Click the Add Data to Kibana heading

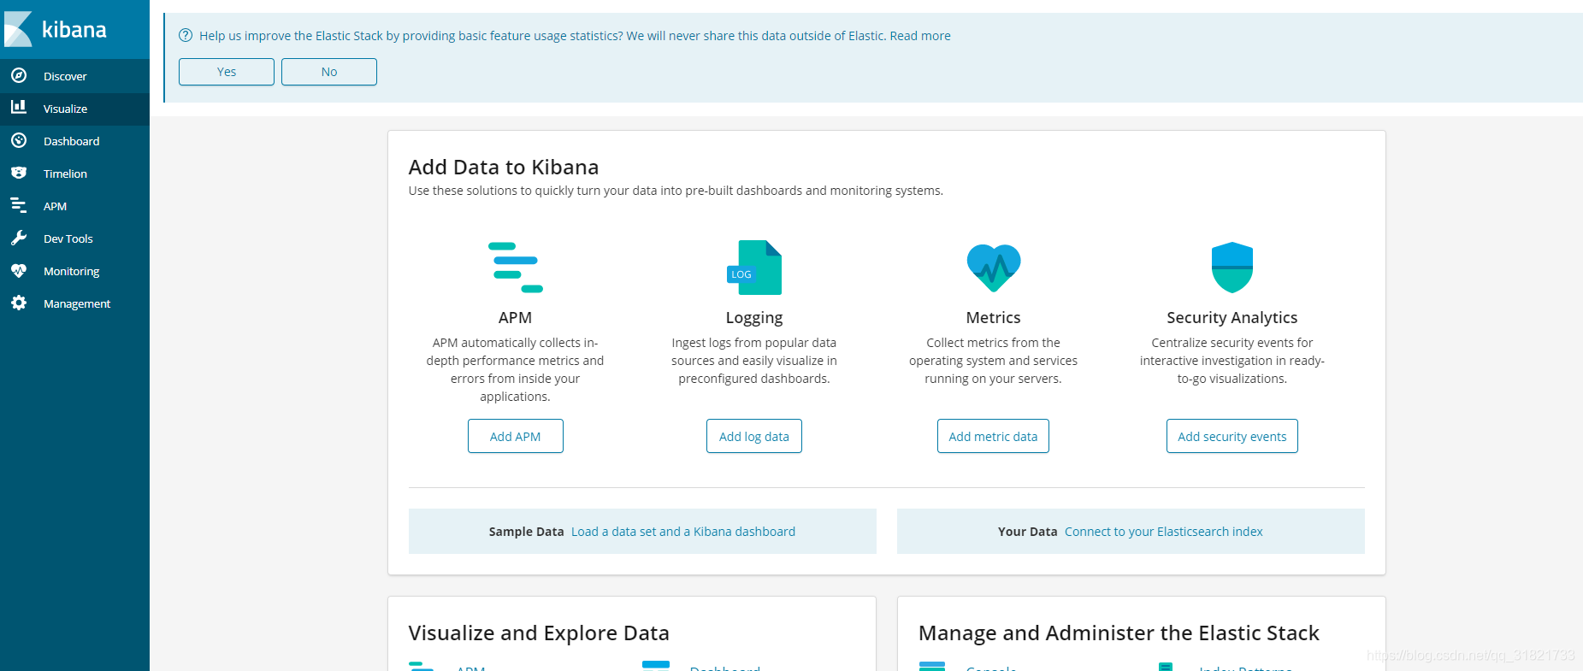504,167
